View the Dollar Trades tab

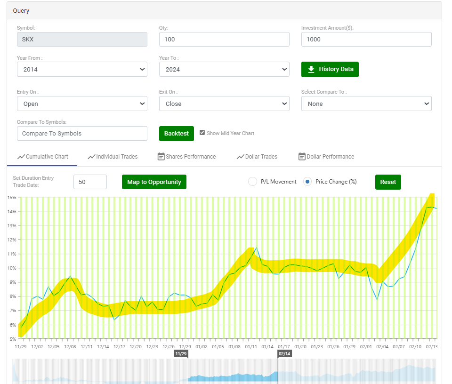tap(257, 157)
